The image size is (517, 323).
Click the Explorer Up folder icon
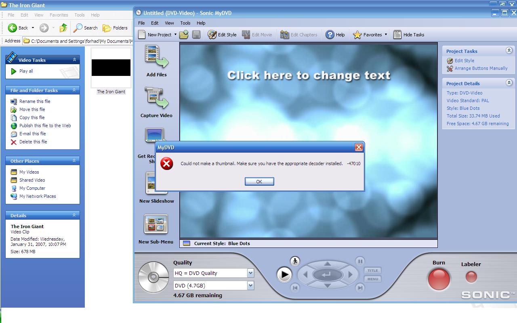tap(63, 28)
